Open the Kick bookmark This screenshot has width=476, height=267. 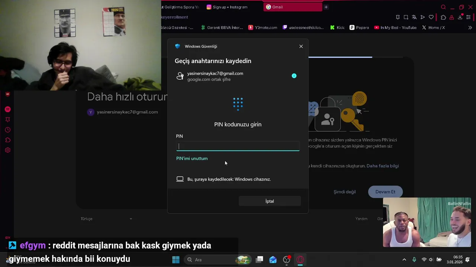click(337, 27)
